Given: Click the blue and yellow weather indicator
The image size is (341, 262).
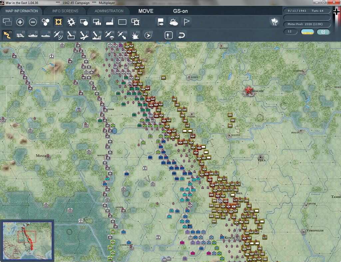Looking at the screenshot, I should pos(307,32).
